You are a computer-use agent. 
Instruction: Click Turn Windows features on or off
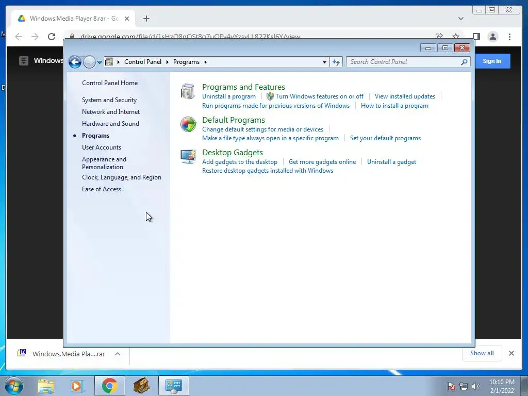click(319, 96)
